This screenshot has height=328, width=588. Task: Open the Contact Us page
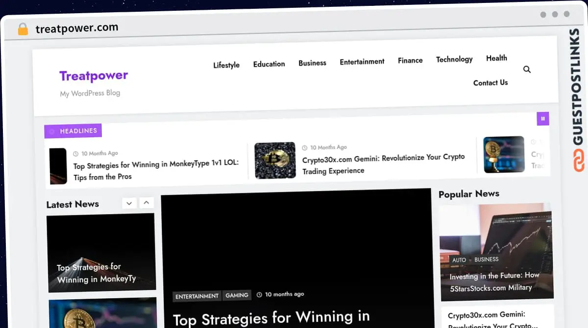490,83
